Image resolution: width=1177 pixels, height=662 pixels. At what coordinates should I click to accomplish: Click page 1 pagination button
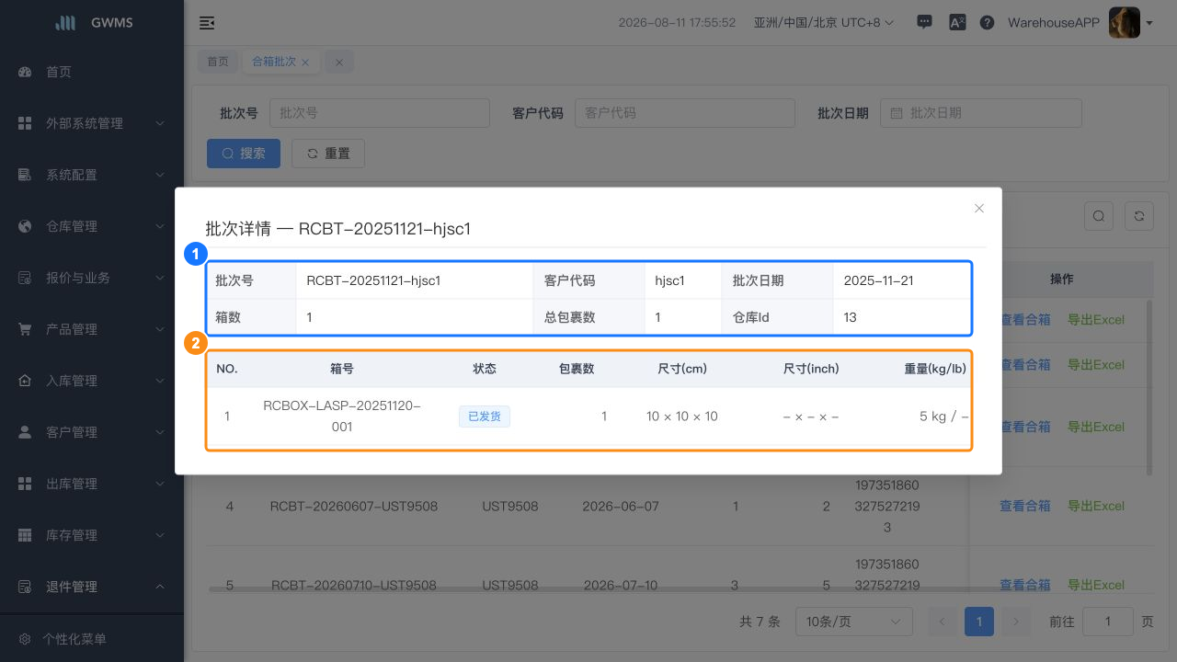(979, 622)
